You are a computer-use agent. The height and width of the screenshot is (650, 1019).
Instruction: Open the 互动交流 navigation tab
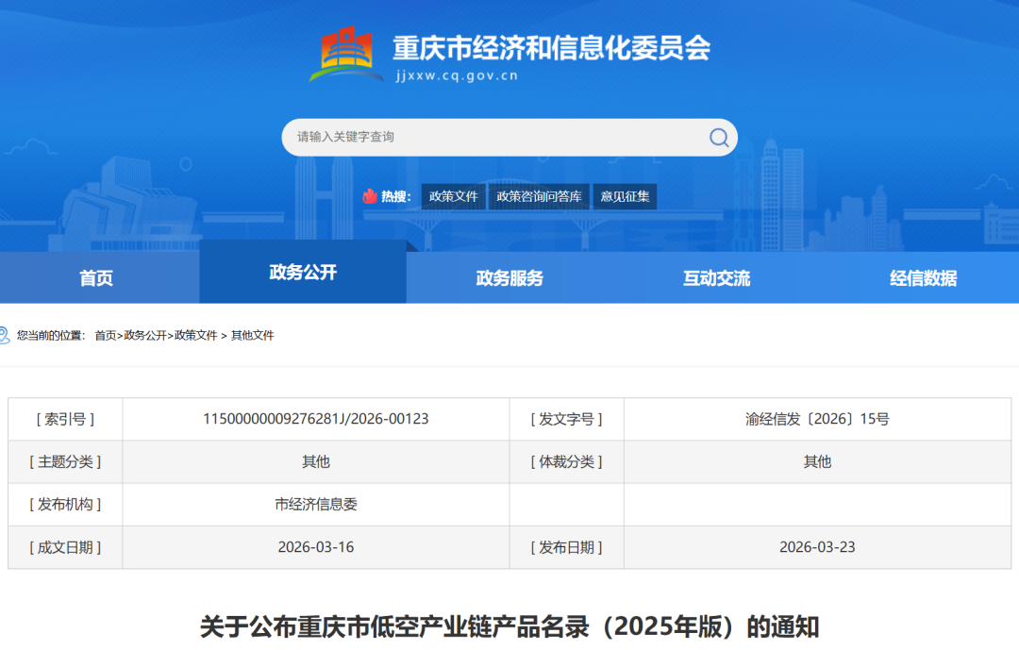pyautogui.click(x=716, y=278)
